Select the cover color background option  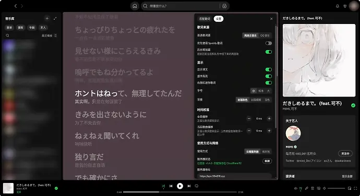click(x=243, y=100)
